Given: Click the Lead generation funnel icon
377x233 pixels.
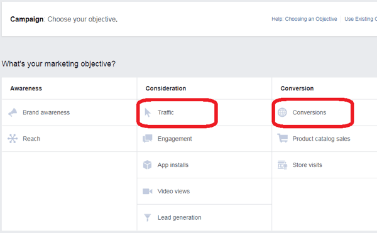Looking at the screenshot, I should pos(148,218).
